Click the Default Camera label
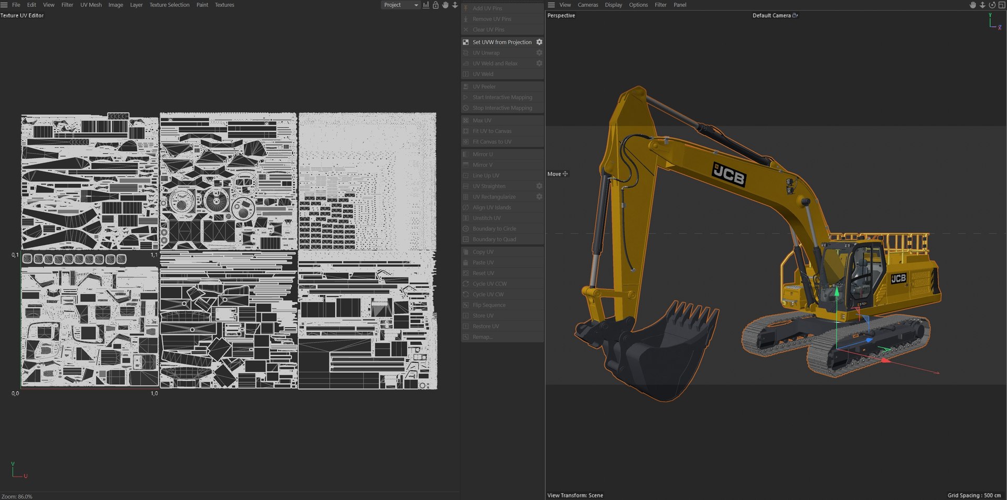 [x=772, y=15]
